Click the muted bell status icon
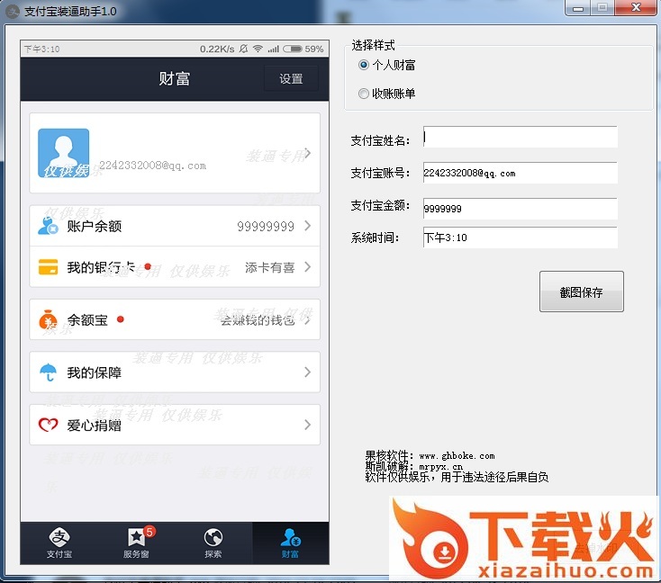661x583 pixels. pos(244,49)
